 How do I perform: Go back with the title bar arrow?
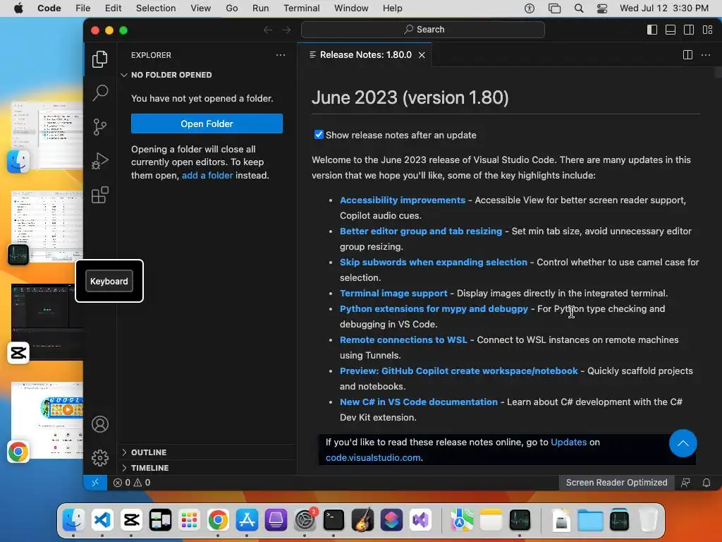tap(267, 30)
